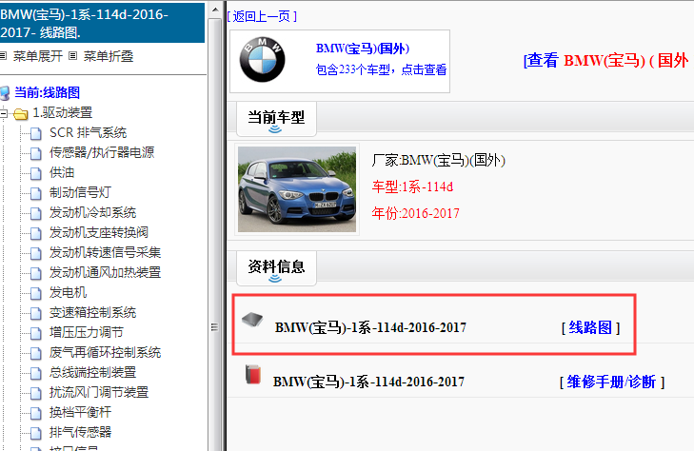
Task: Open the 线路图 link
Action: [590, 327]
